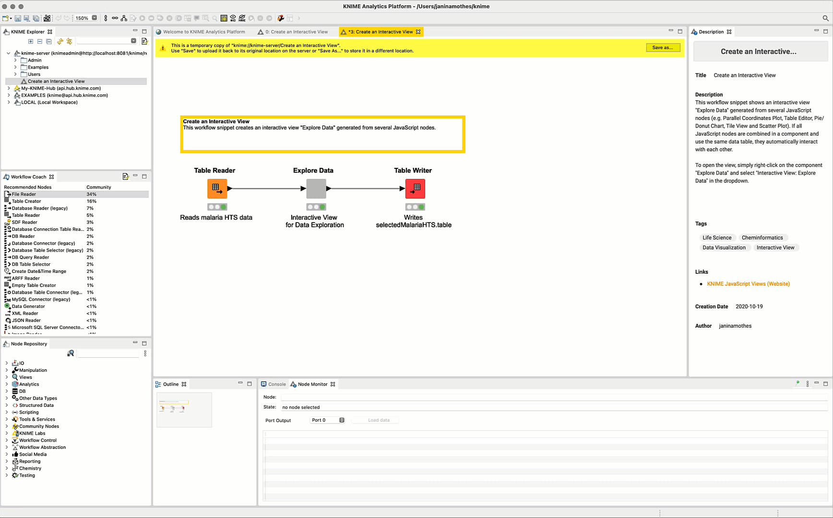Click the woodpecker tool icon in toolbar
The width and height of the screenshot is (833, 518).
click(x=281, y=18)
